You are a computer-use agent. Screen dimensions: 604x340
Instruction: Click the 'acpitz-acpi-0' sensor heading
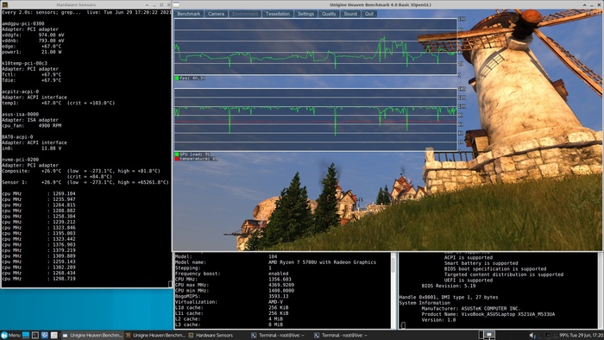(20, 91)
